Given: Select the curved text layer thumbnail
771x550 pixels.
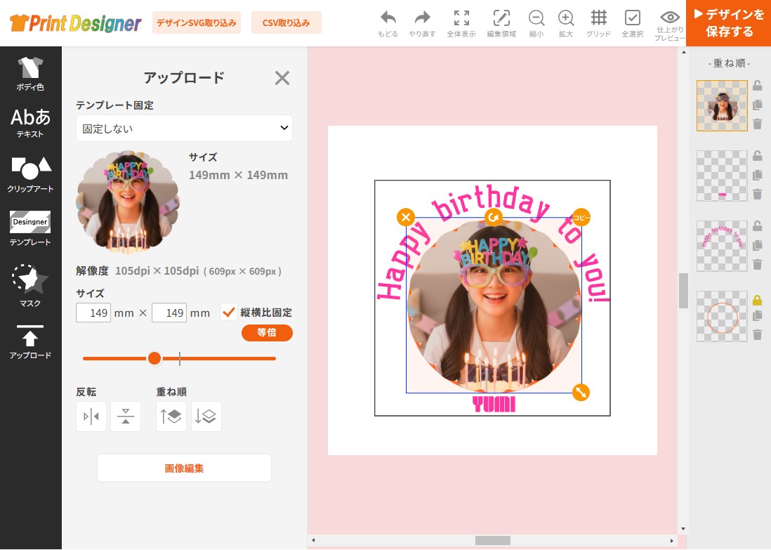Looking at the screenshot, I should click(722, 246).
